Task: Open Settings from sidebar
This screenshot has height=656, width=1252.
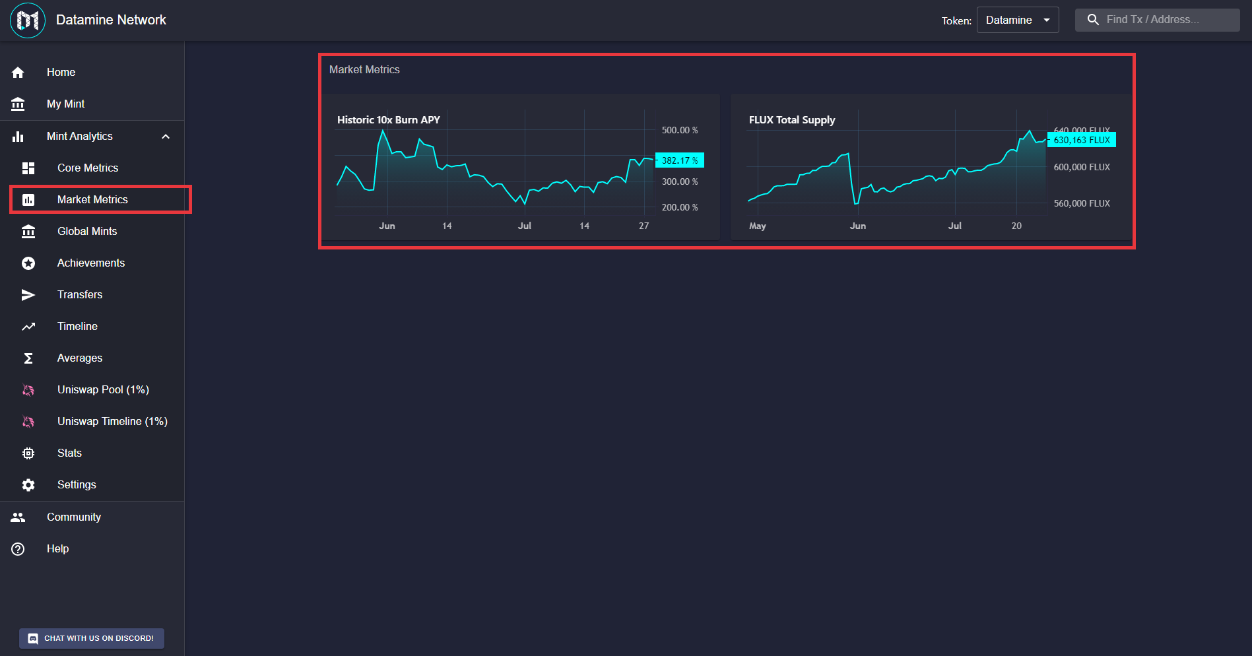Action: (92, 485)
